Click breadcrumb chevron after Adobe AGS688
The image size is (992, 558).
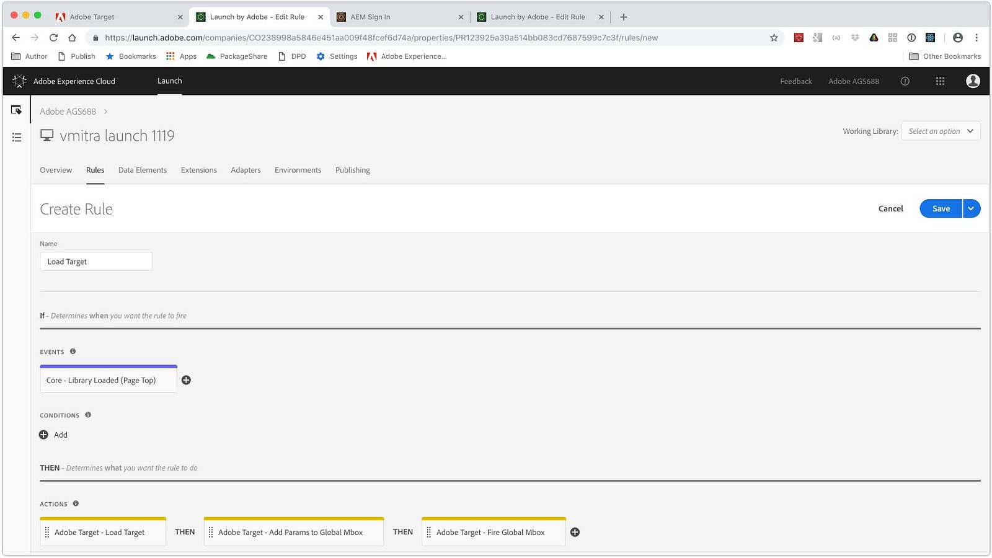tap(106, 112)
